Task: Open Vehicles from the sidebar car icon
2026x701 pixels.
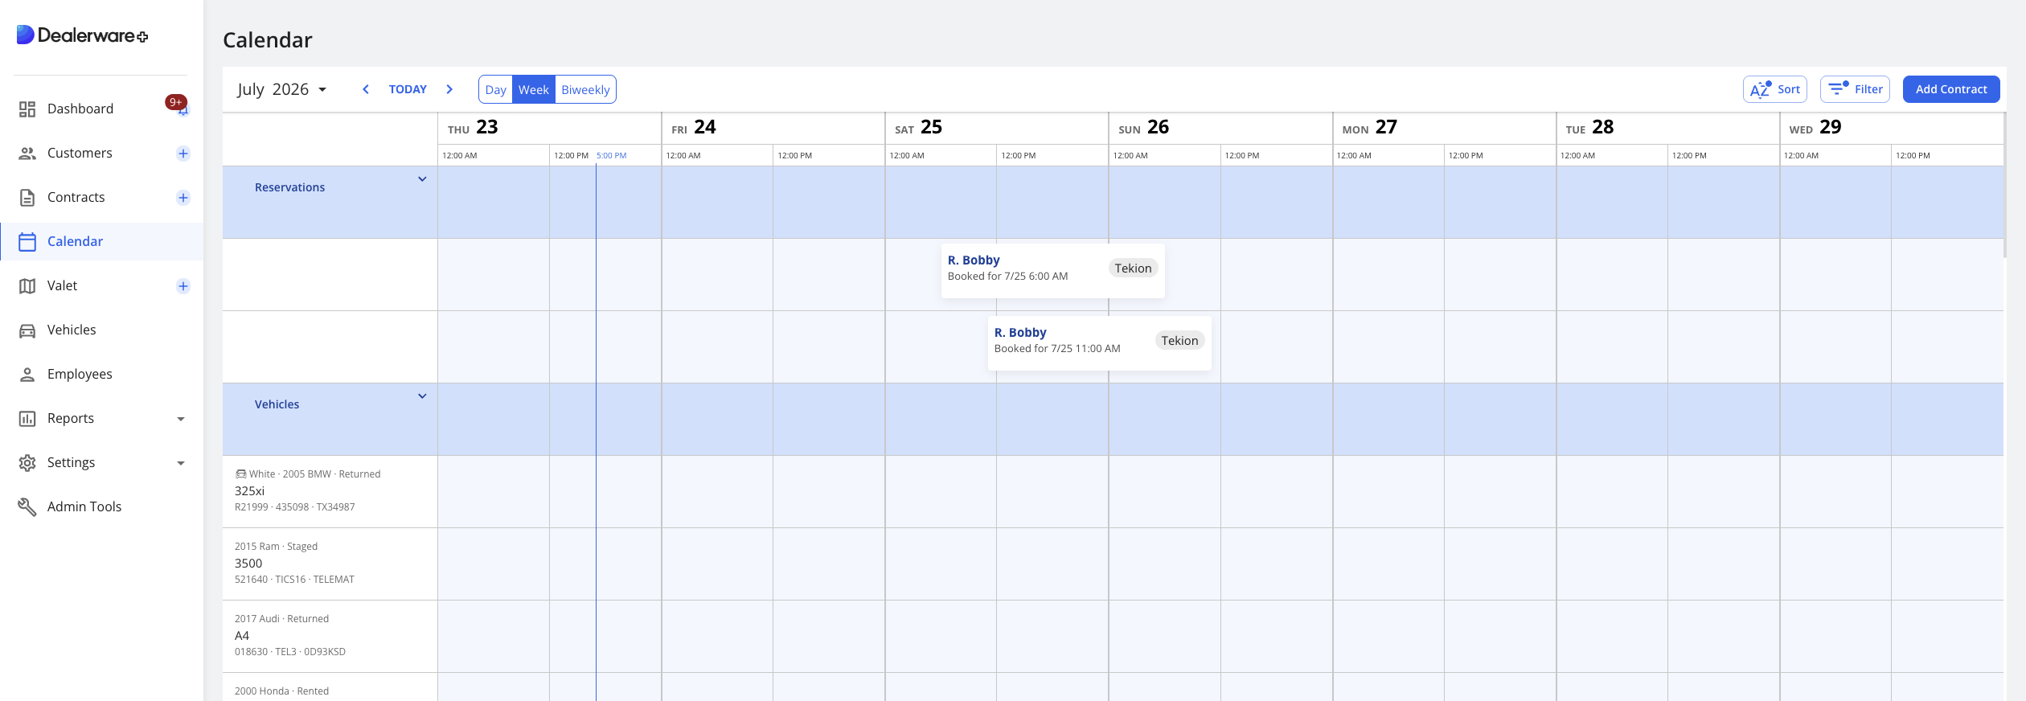Action: pos(27,330)
